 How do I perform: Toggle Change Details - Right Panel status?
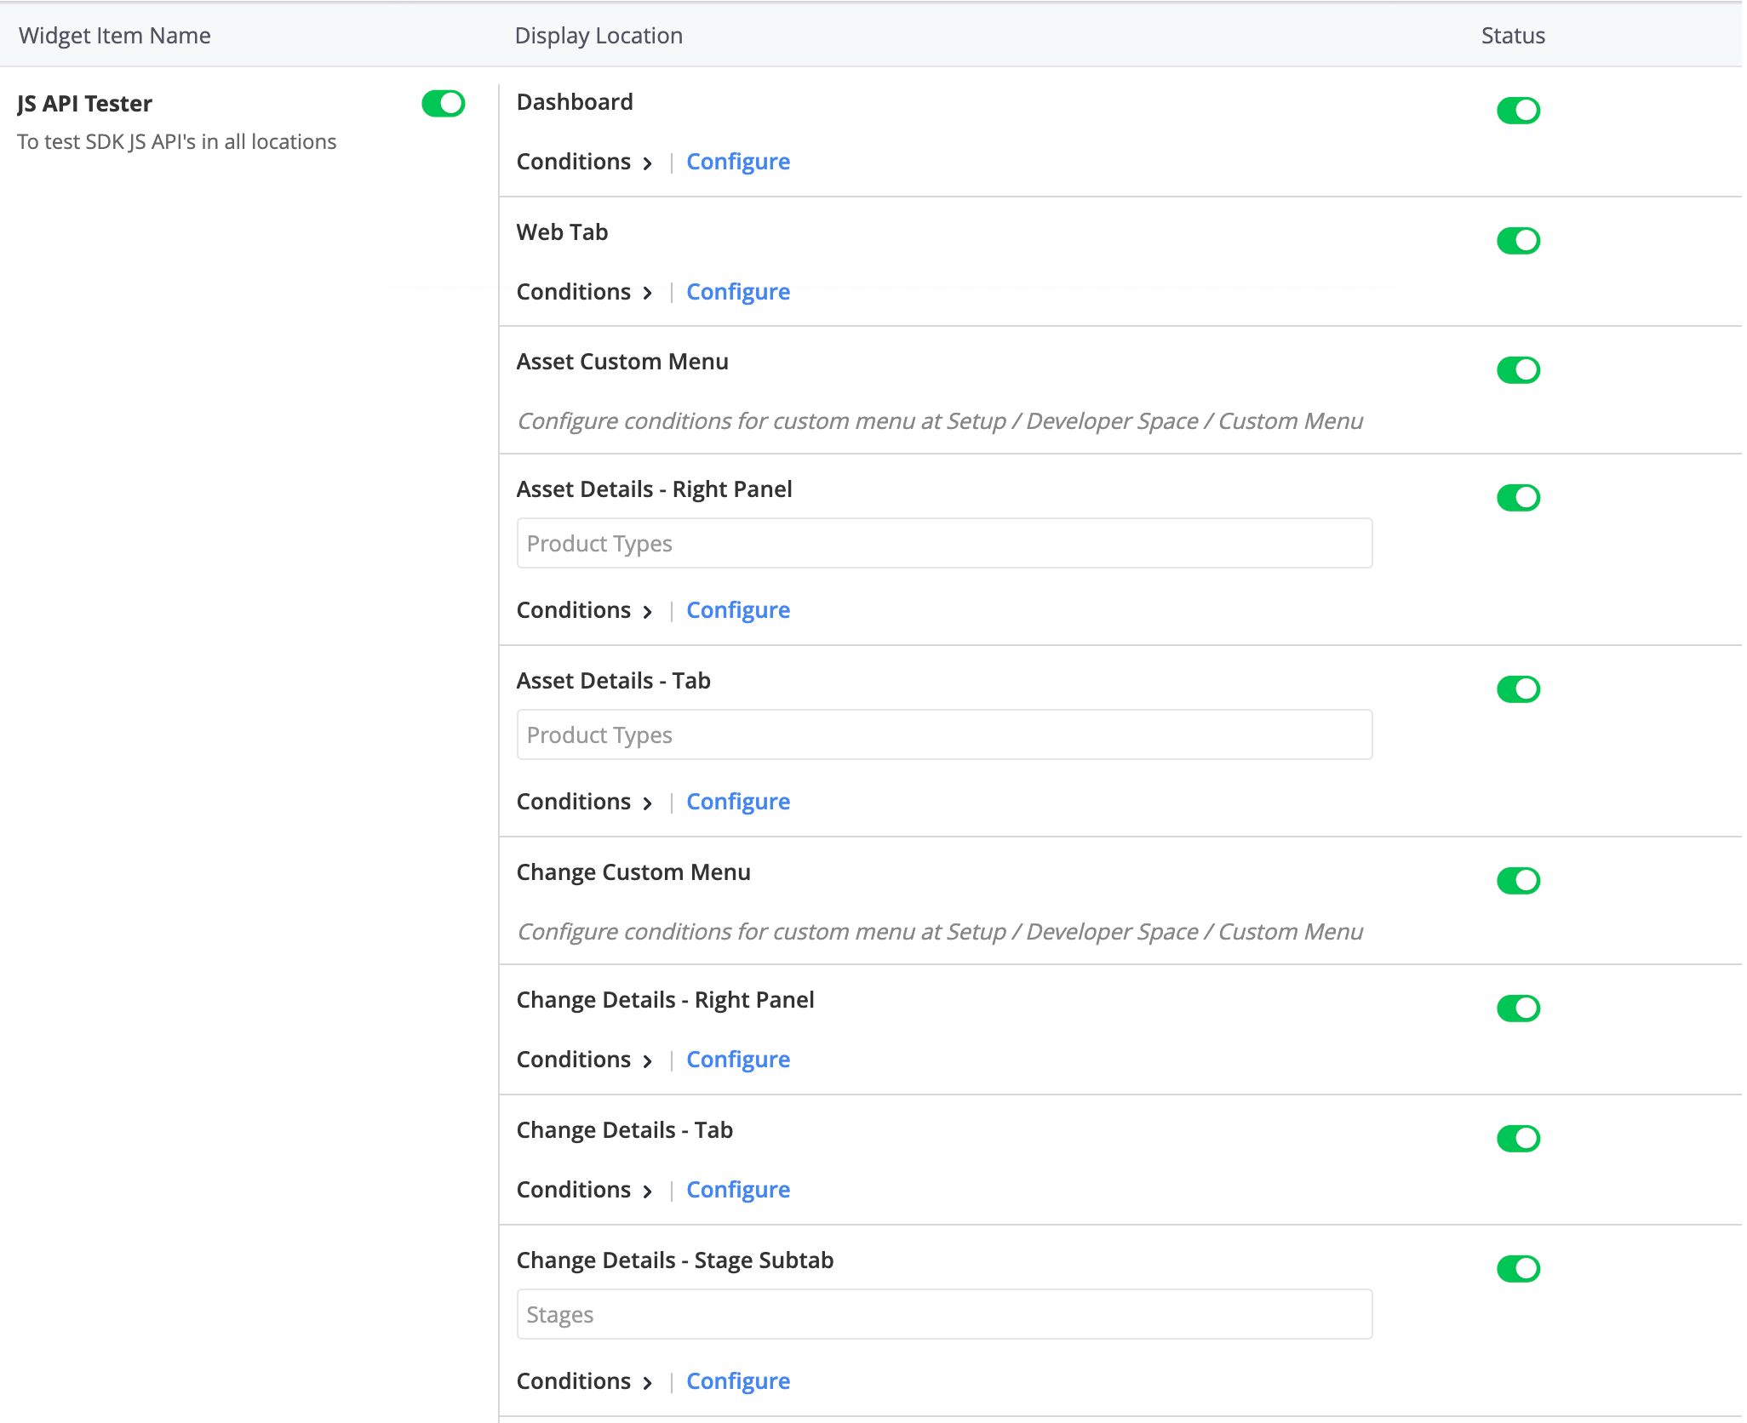coord(1518,1008)
